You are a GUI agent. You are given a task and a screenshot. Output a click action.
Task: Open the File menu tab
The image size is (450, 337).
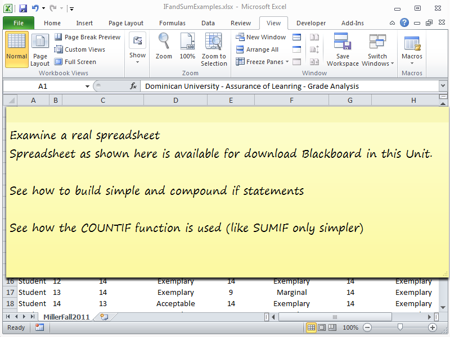pyautogui.click(x=19, y=23)
